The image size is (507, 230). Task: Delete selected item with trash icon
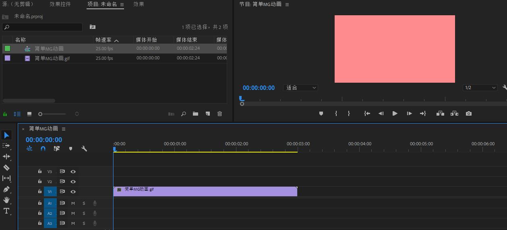point(219,114)
